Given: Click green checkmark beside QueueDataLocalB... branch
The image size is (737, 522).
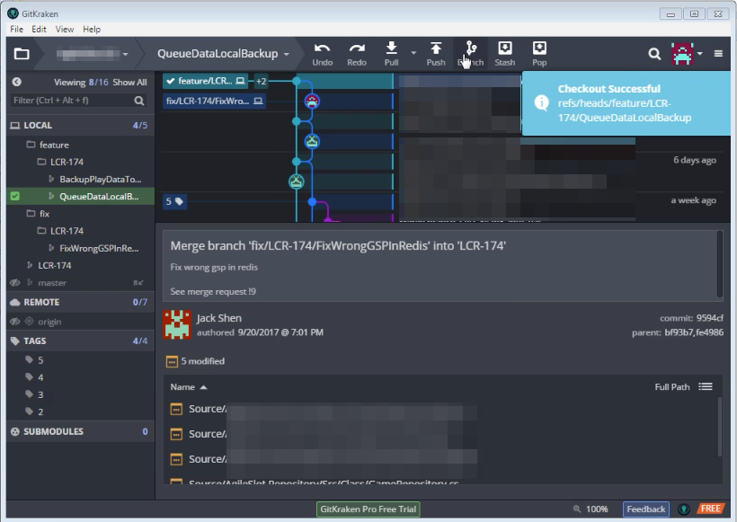Looking at the screenshot, I should pos(15,197).
